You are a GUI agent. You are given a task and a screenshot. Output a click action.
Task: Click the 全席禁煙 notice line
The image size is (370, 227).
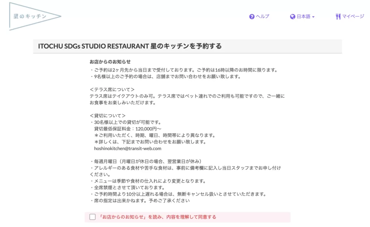click(x=127, y=188)
